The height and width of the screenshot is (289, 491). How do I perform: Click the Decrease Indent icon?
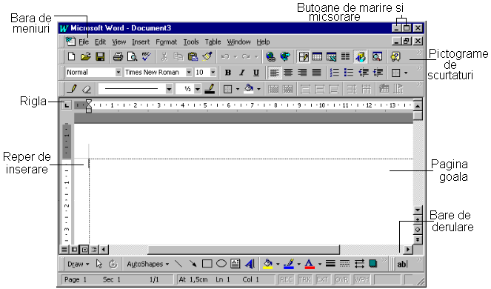[x=363, y=73]
